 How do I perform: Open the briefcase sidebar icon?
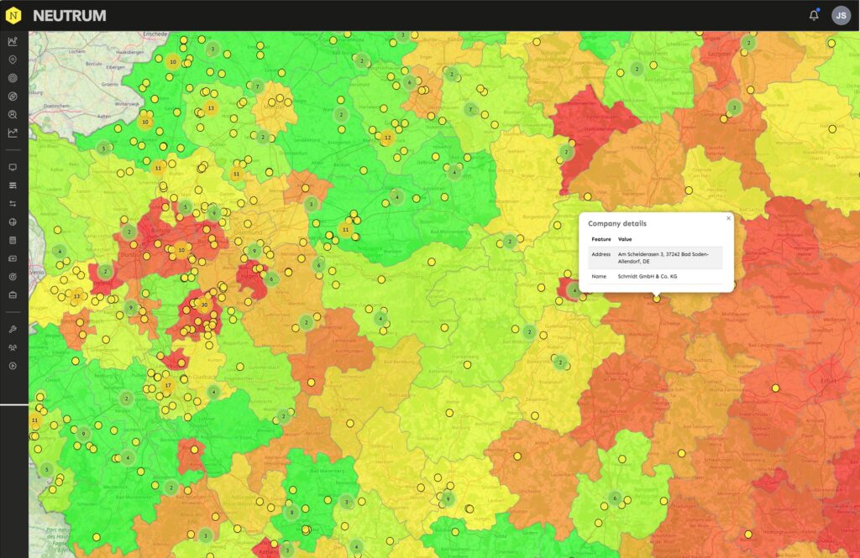tap(13, 295)
